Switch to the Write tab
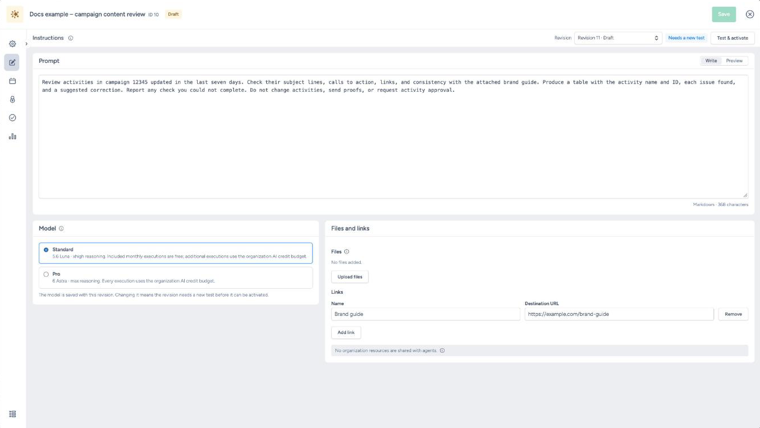 (x=711, y=61)
